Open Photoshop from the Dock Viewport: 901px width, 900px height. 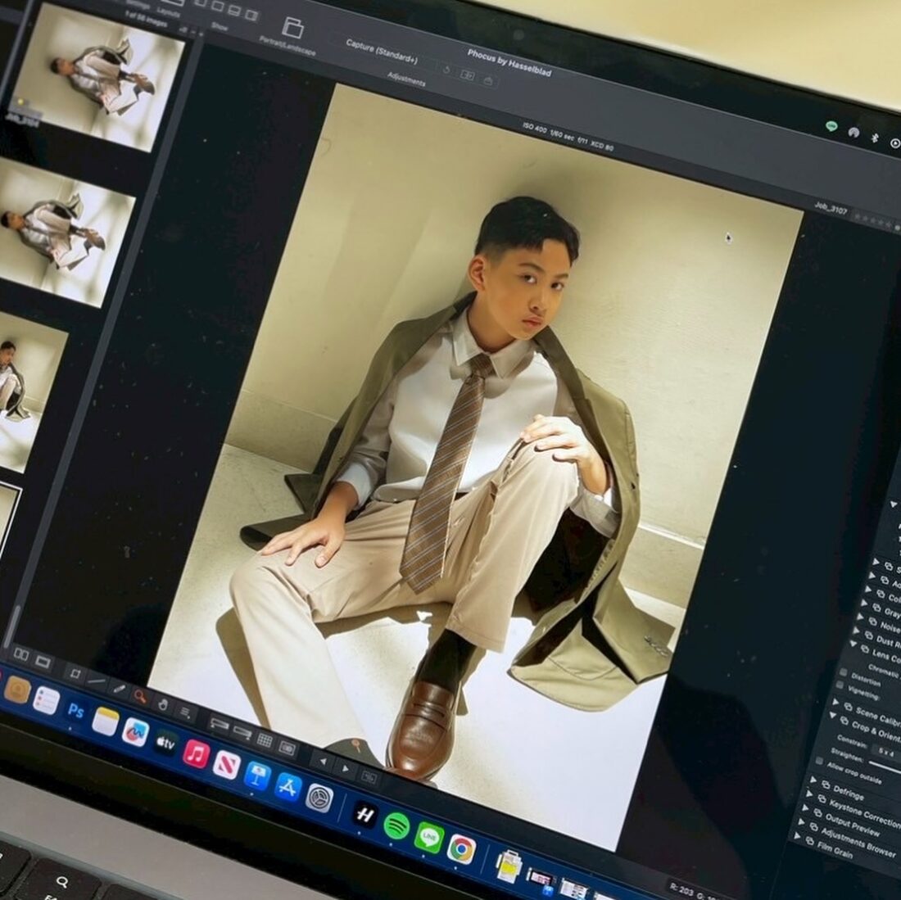tap(75, 711)
